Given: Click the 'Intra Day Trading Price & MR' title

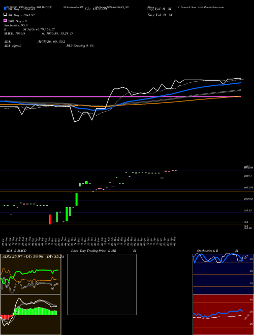Looking at the screenshot, I should click(x=93, y=251).
